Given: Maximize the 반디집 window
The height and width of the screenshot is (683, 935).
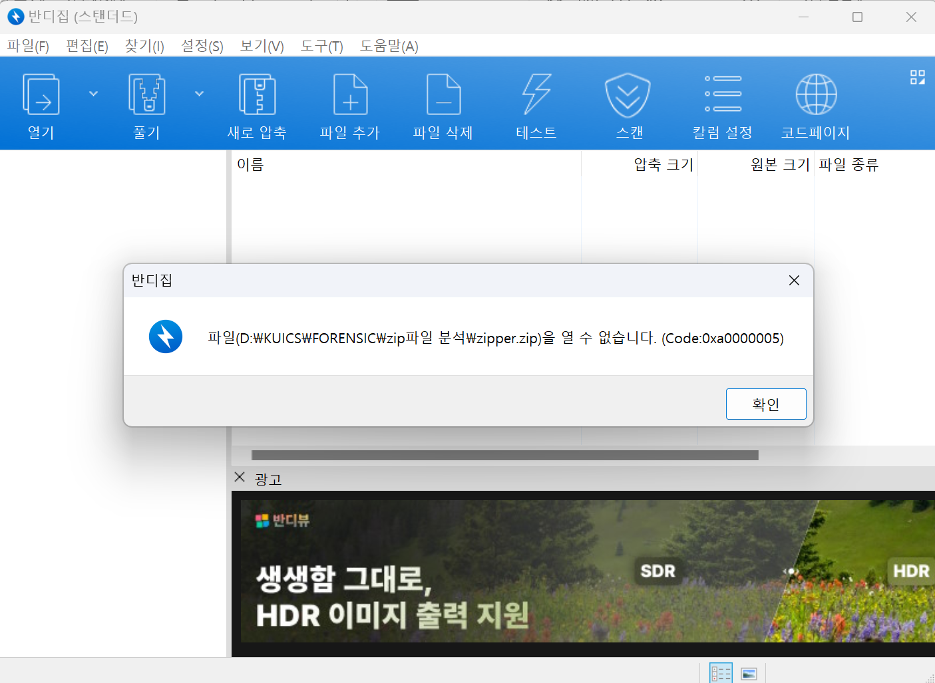Looking at the screenshot, I should tap(857, 17).
